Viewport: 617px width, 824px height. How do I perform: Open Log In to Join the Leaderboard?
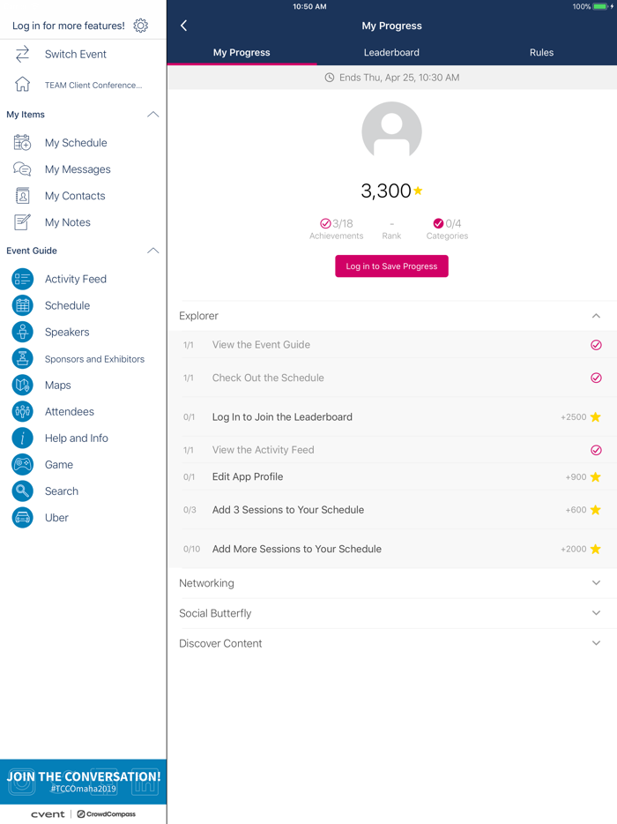pyautogui.click(x=391, y=416)
